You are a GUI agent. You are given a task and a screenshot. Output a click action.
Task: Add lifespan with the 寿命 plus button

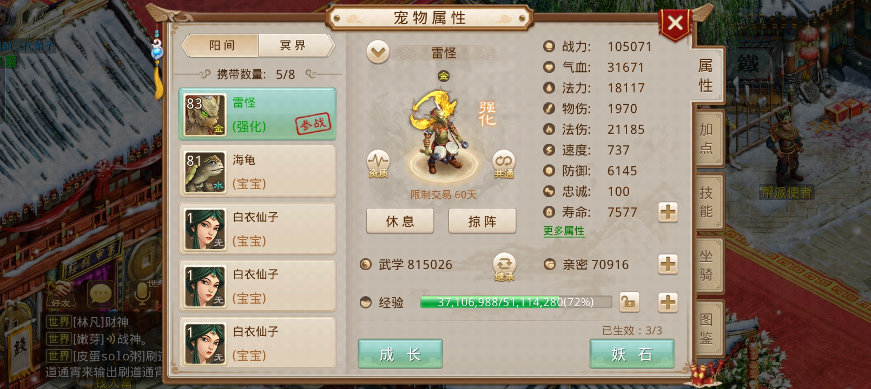coord(668,212)
